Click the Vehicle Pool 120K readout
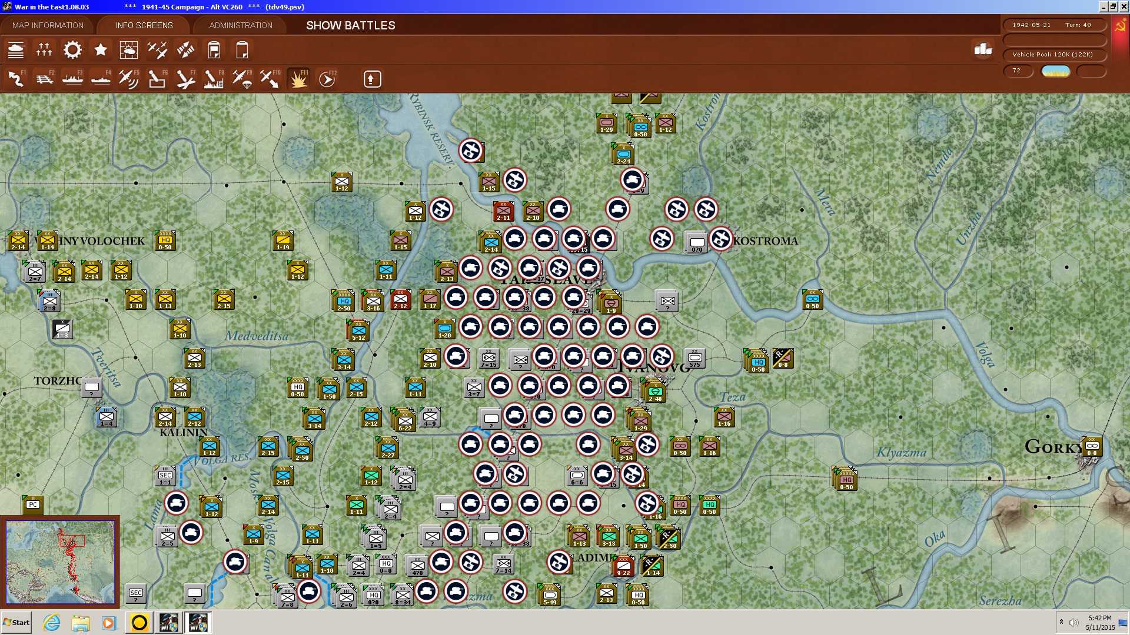Screen dimensions: 1130x635 pyautogui.click(x=1054, y=55)
